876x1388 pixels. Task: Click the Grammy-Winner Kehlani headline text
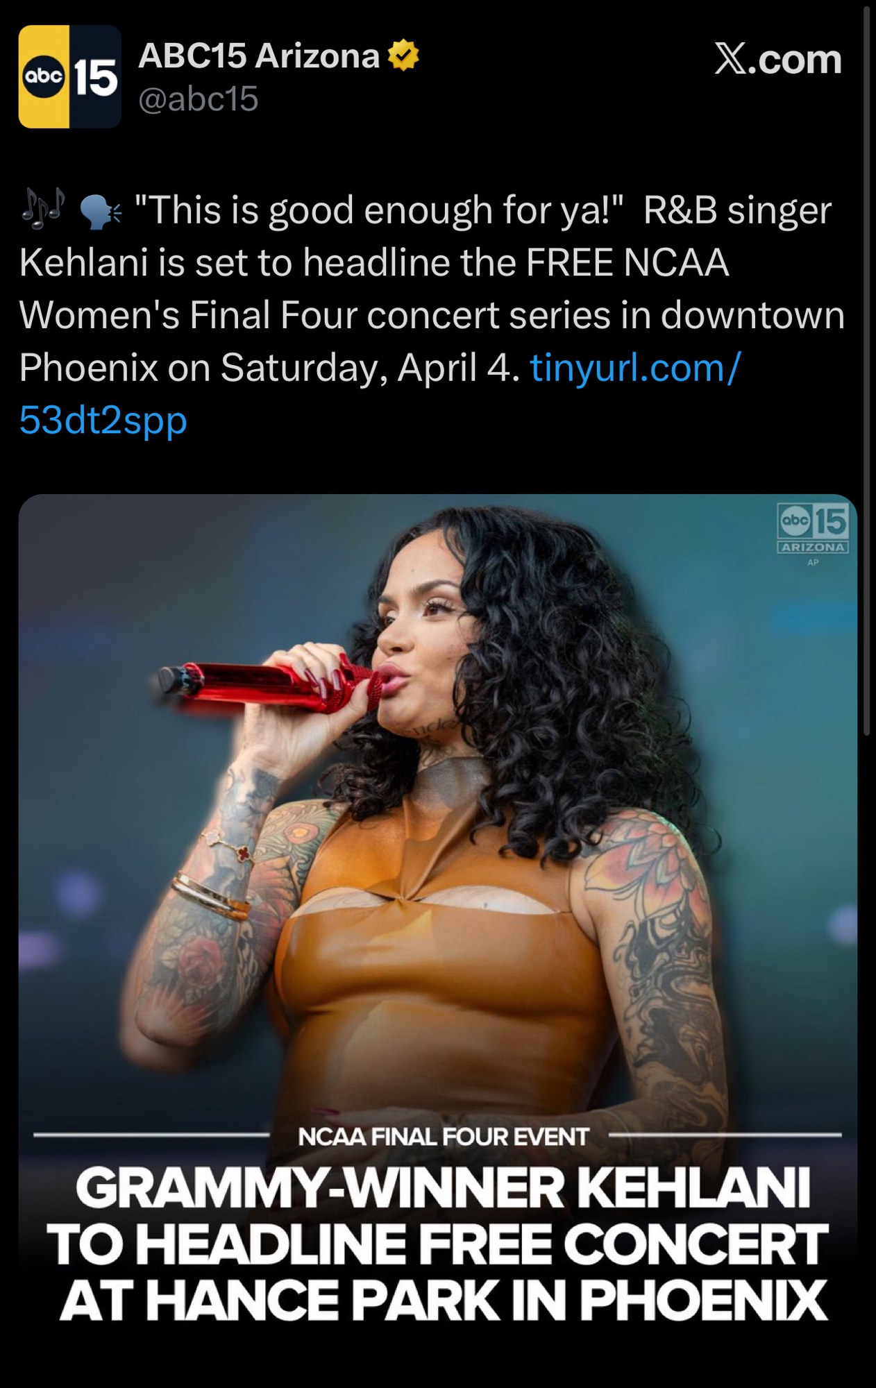coord(443,1188)
